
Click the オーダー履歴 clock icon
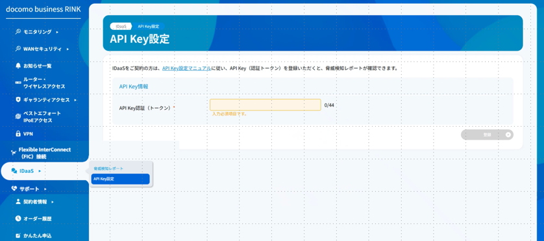pos(18,218)
